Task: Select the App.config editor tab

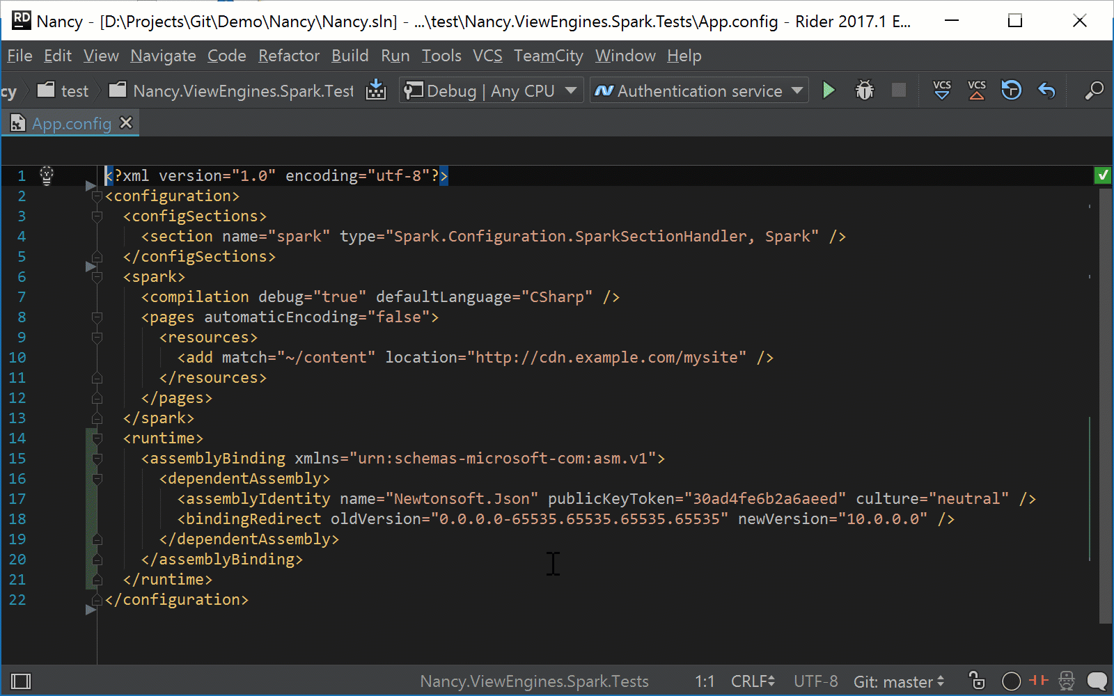Action: pyautogui.click(x=71, y=123)
